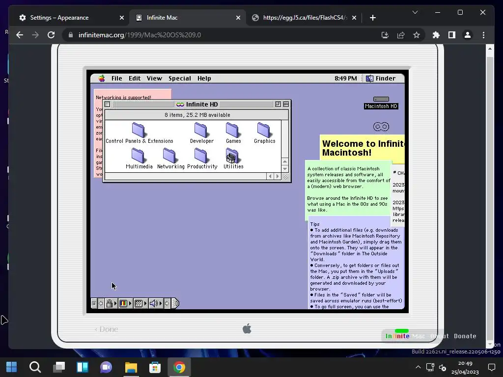The image size is (503, 377).
Task: Open the Special menu
Action: 180,78
